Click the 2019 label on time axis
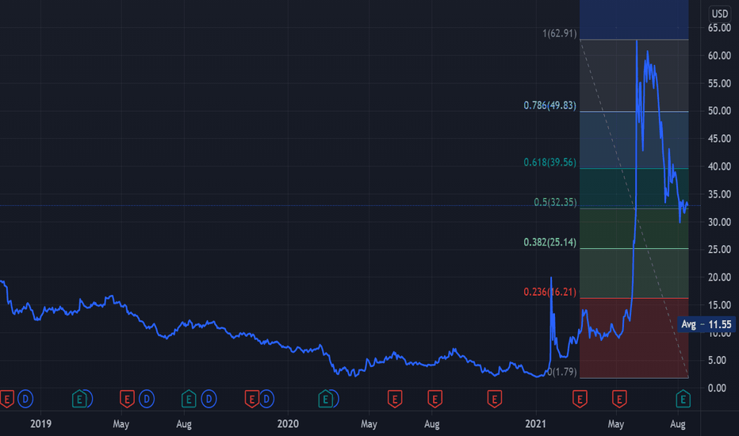This screenshot has height=436, width=739. [x=41, y=424]
